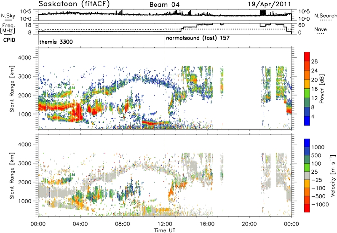
Task: Click the "16:00" time axis label
Action: tap(207, 224)
